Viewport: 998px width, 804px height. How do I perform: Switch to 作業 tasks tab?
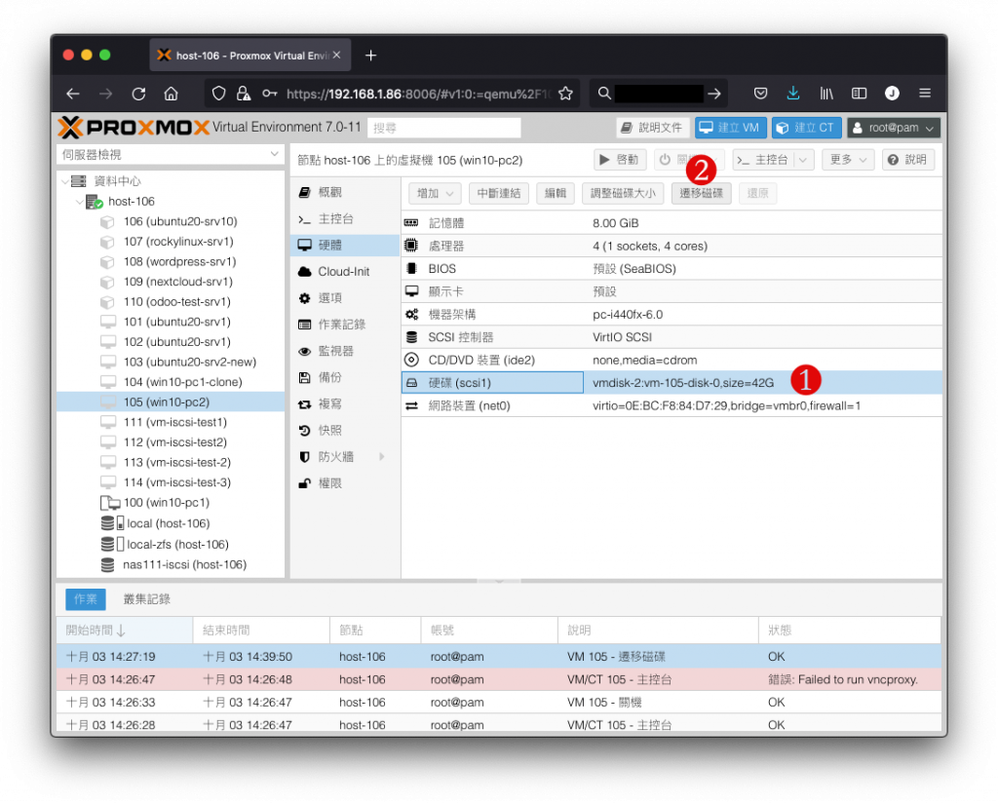[86, 599]
